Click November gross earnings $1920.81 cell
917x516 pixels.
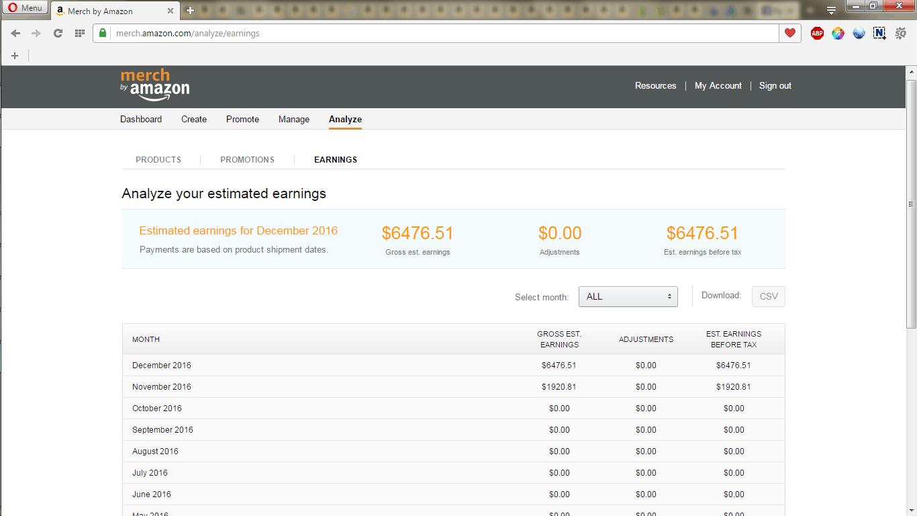(x=559, y=387)
